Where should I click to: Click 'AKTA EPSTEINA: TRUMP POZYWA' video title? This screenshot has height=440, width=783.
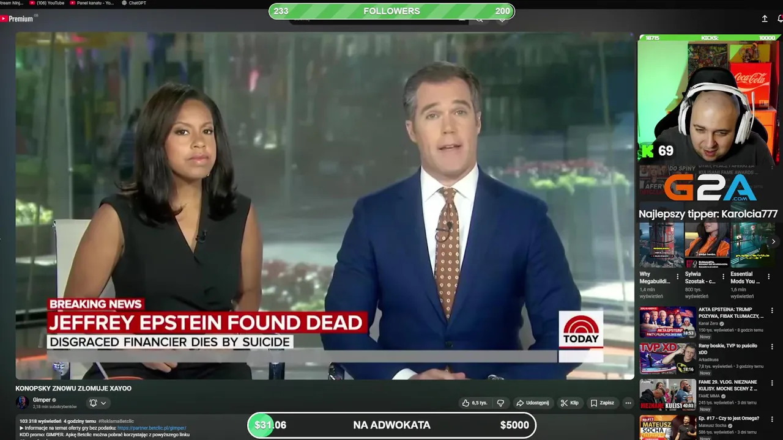(x=731, y=313)
